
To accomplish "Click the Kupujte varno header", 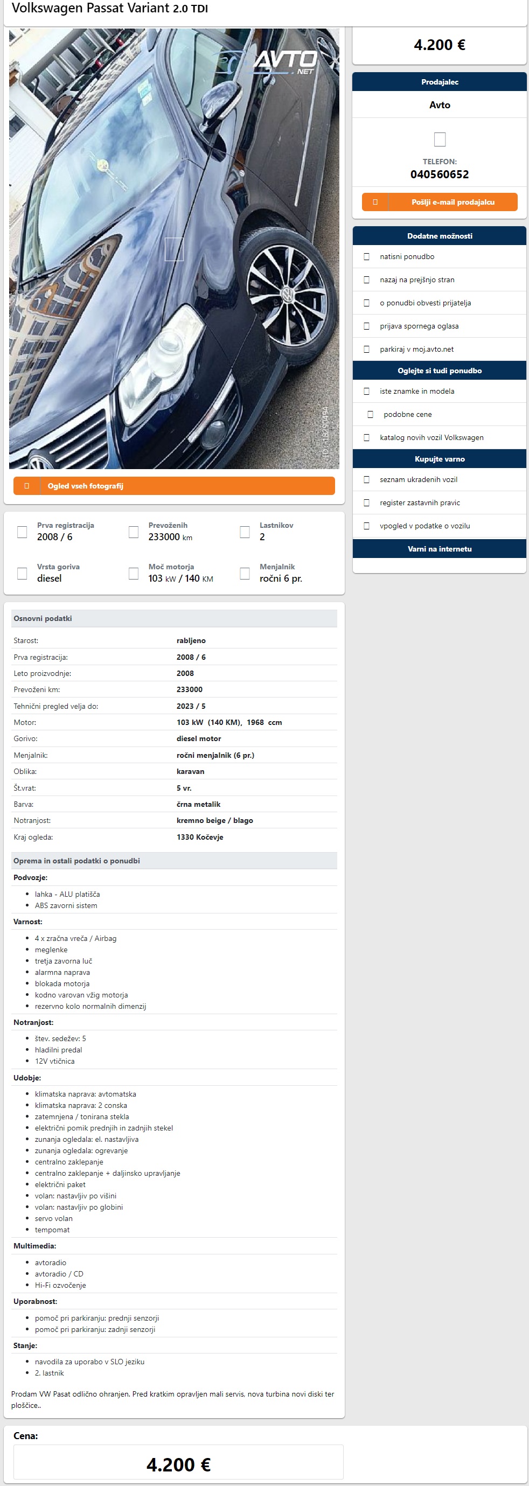I will (440, 458).
